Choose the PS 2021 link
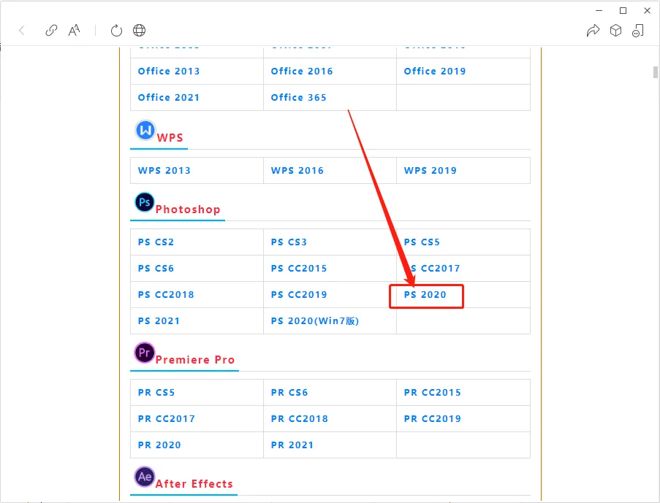The width and height of the screenshot is (660, 503). pos(159,320)
